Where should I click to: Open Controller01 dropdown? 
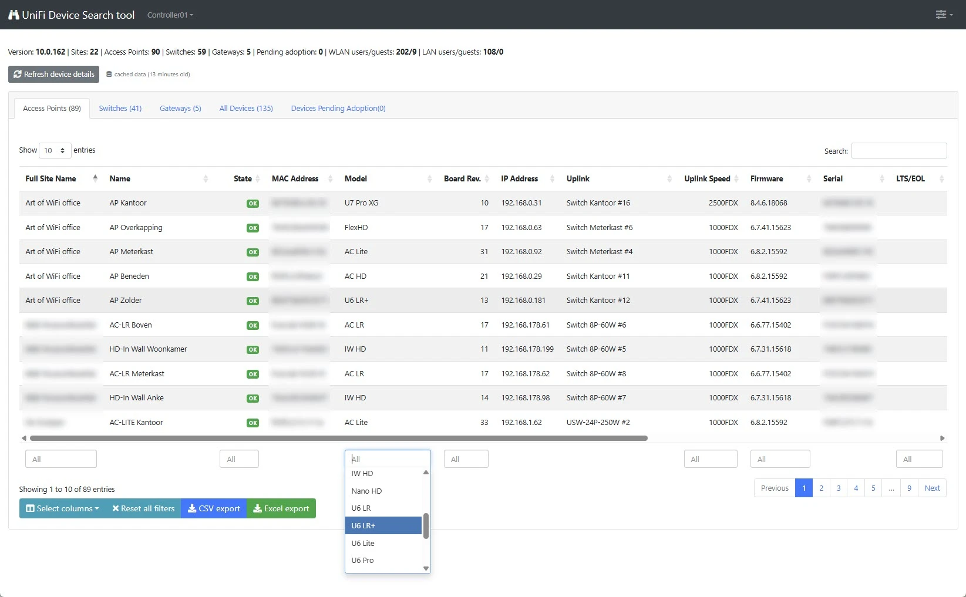(170, 15)
